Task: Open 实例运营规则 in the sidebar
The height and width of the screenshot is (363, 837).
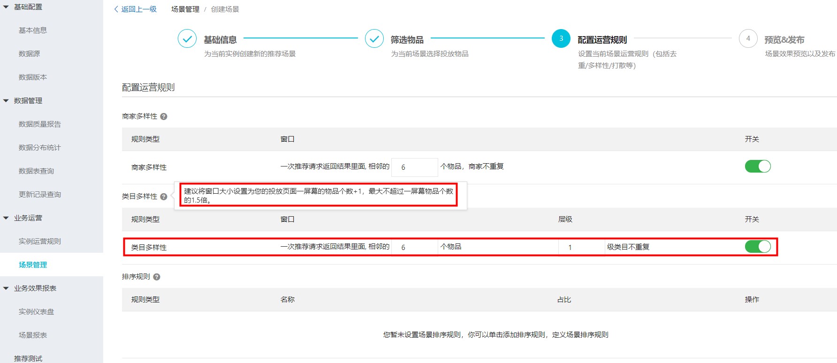Action: click(40, 242)
